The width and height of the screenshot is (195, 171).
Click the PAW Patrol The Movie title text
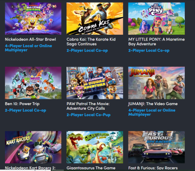pos(88,106)
